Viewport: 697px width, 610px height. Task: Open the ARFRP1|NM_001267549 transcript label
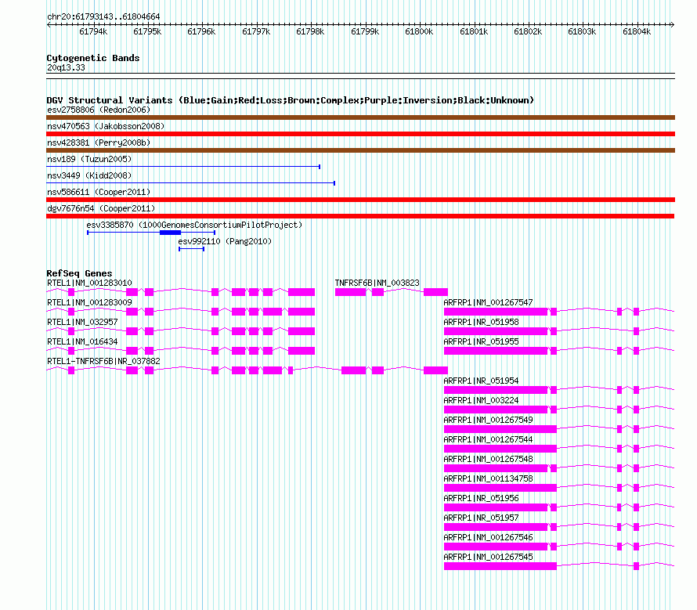488,420
